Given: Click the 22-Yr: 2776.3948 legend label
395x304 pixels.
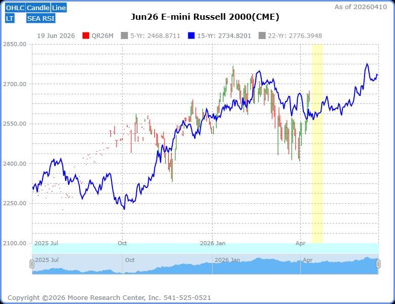Looking at the screenshot, I should (x=295, y=36).
